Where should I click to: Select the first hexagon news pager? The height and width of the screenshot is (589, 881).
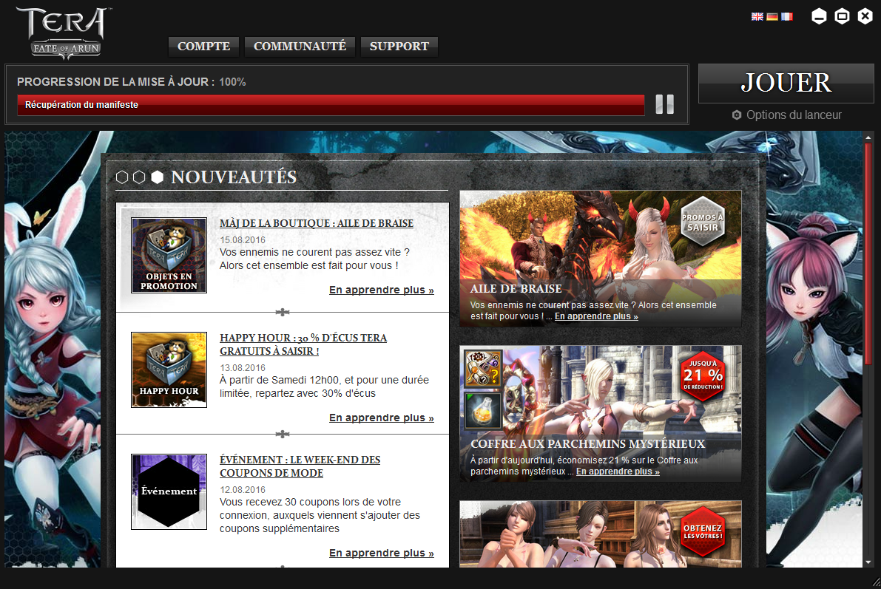(x=122, y=177)
